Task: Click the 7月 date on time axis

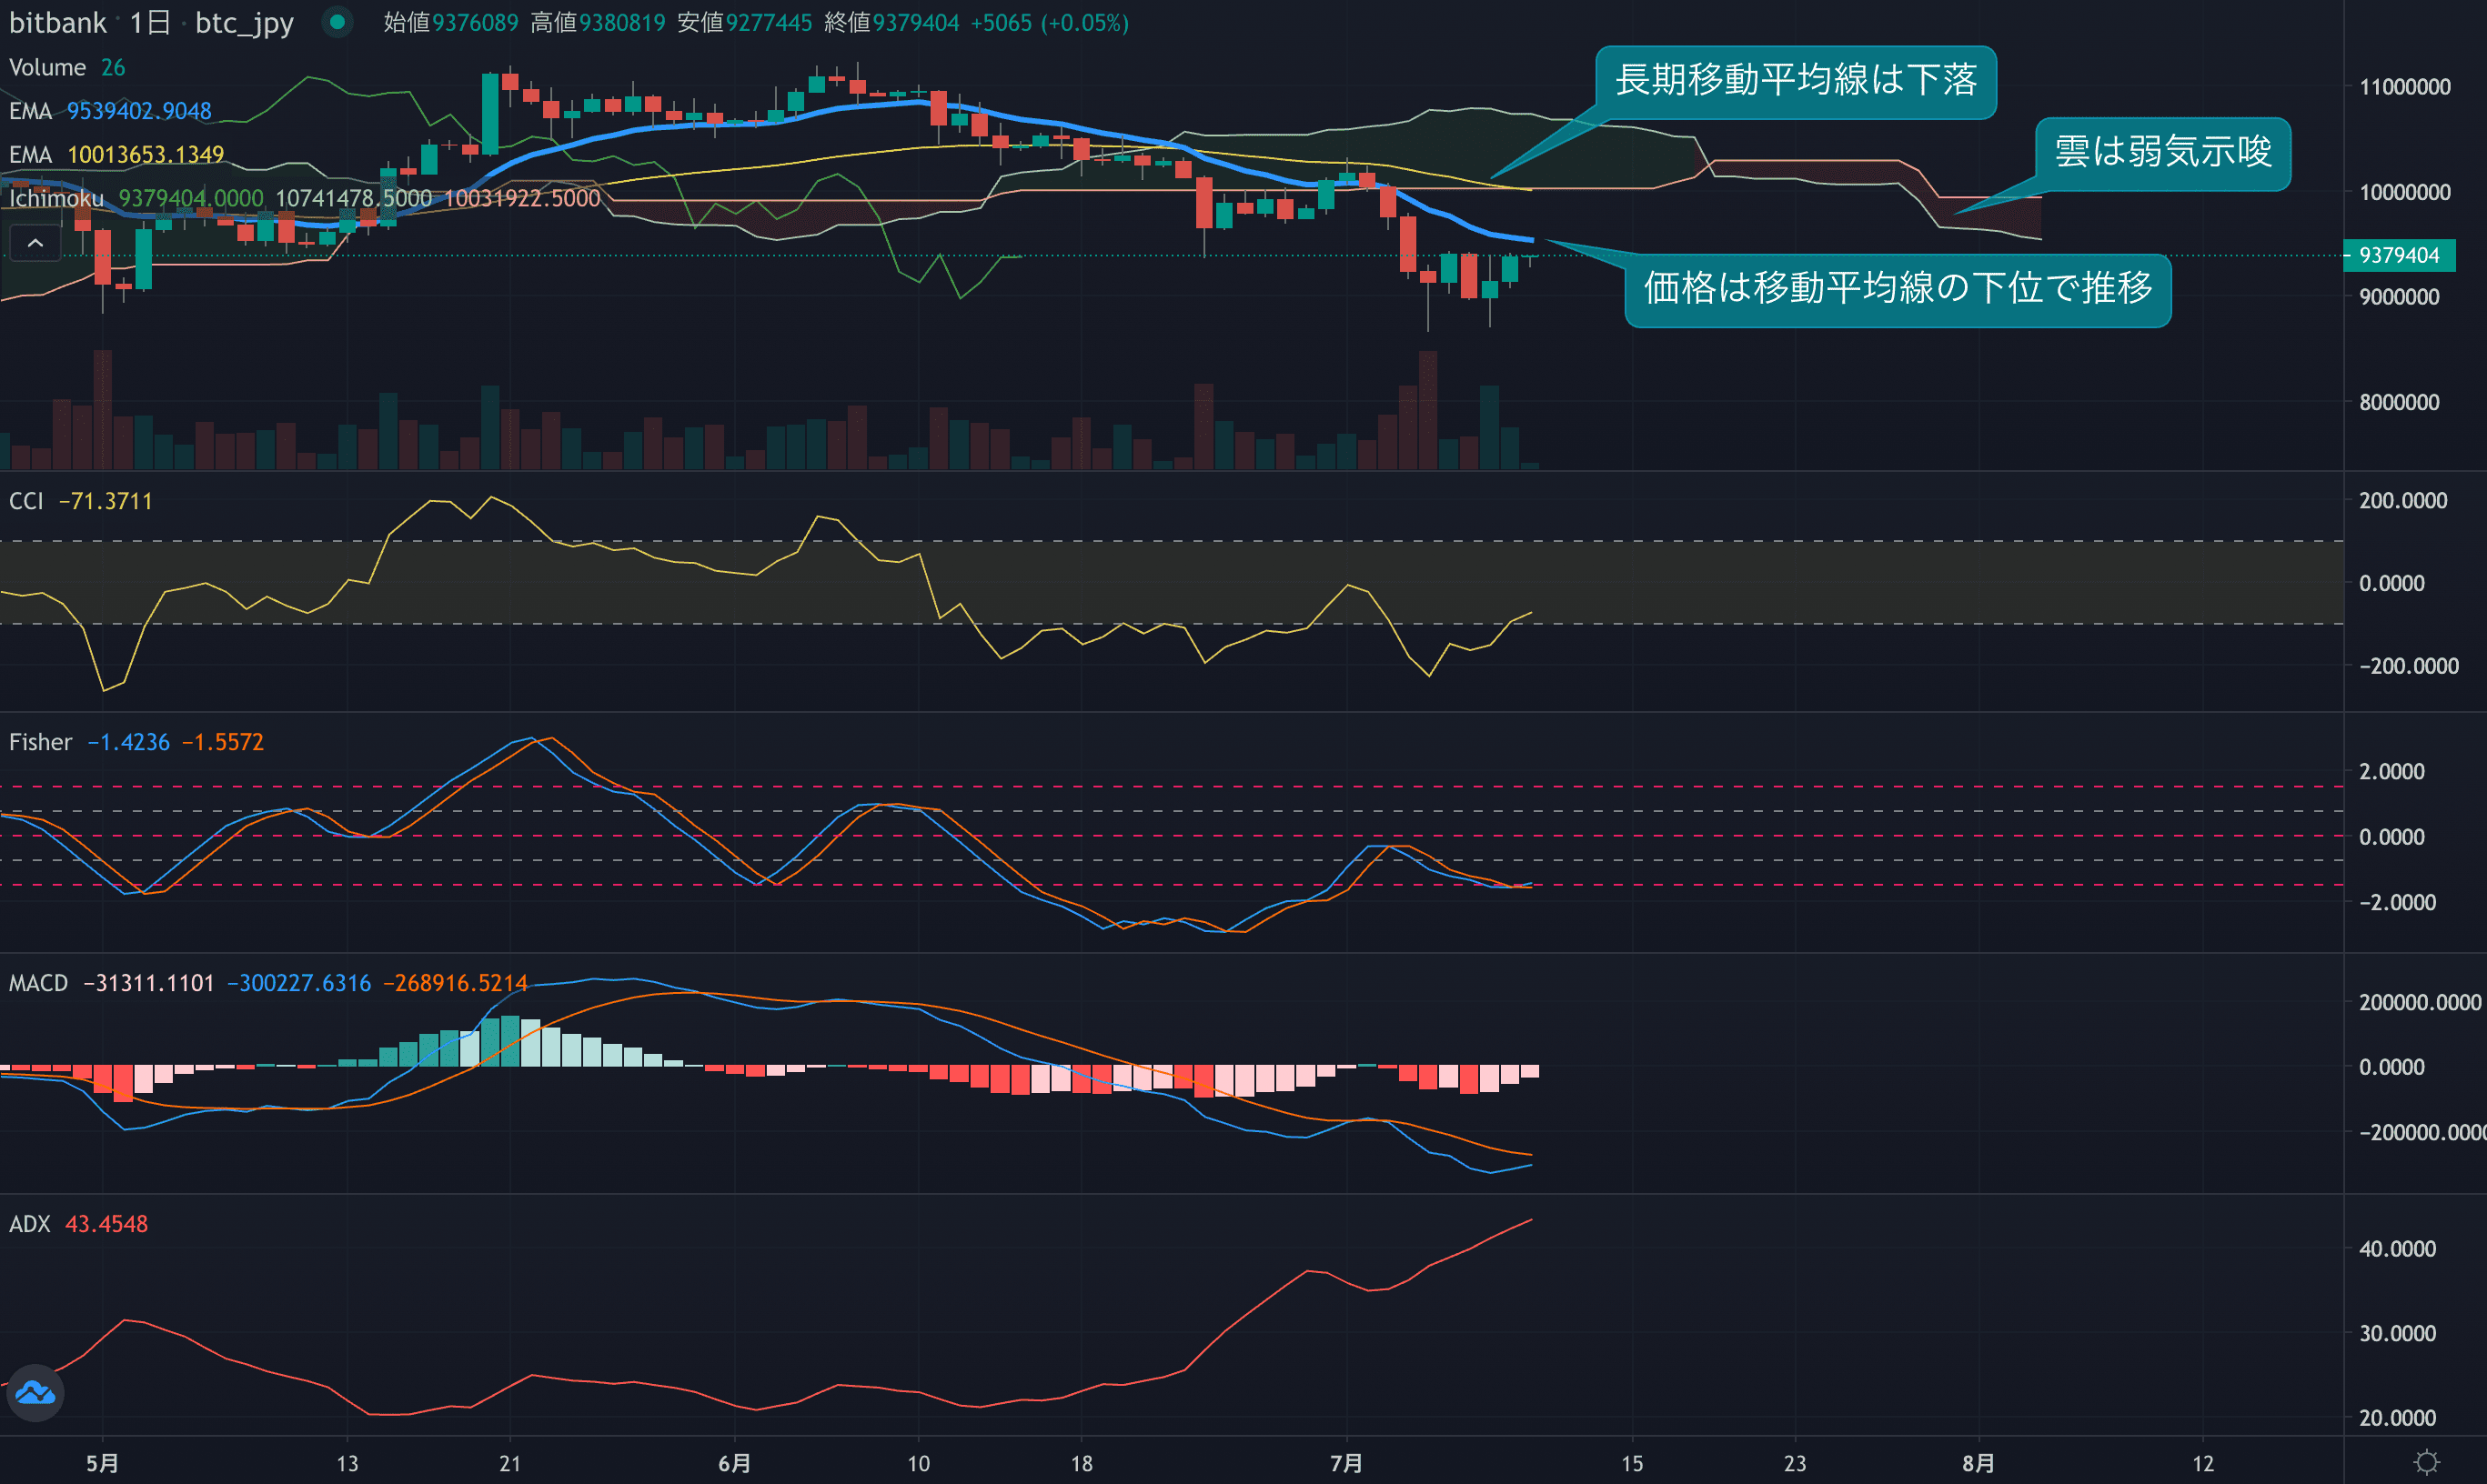Action: pos(1345,1463)
